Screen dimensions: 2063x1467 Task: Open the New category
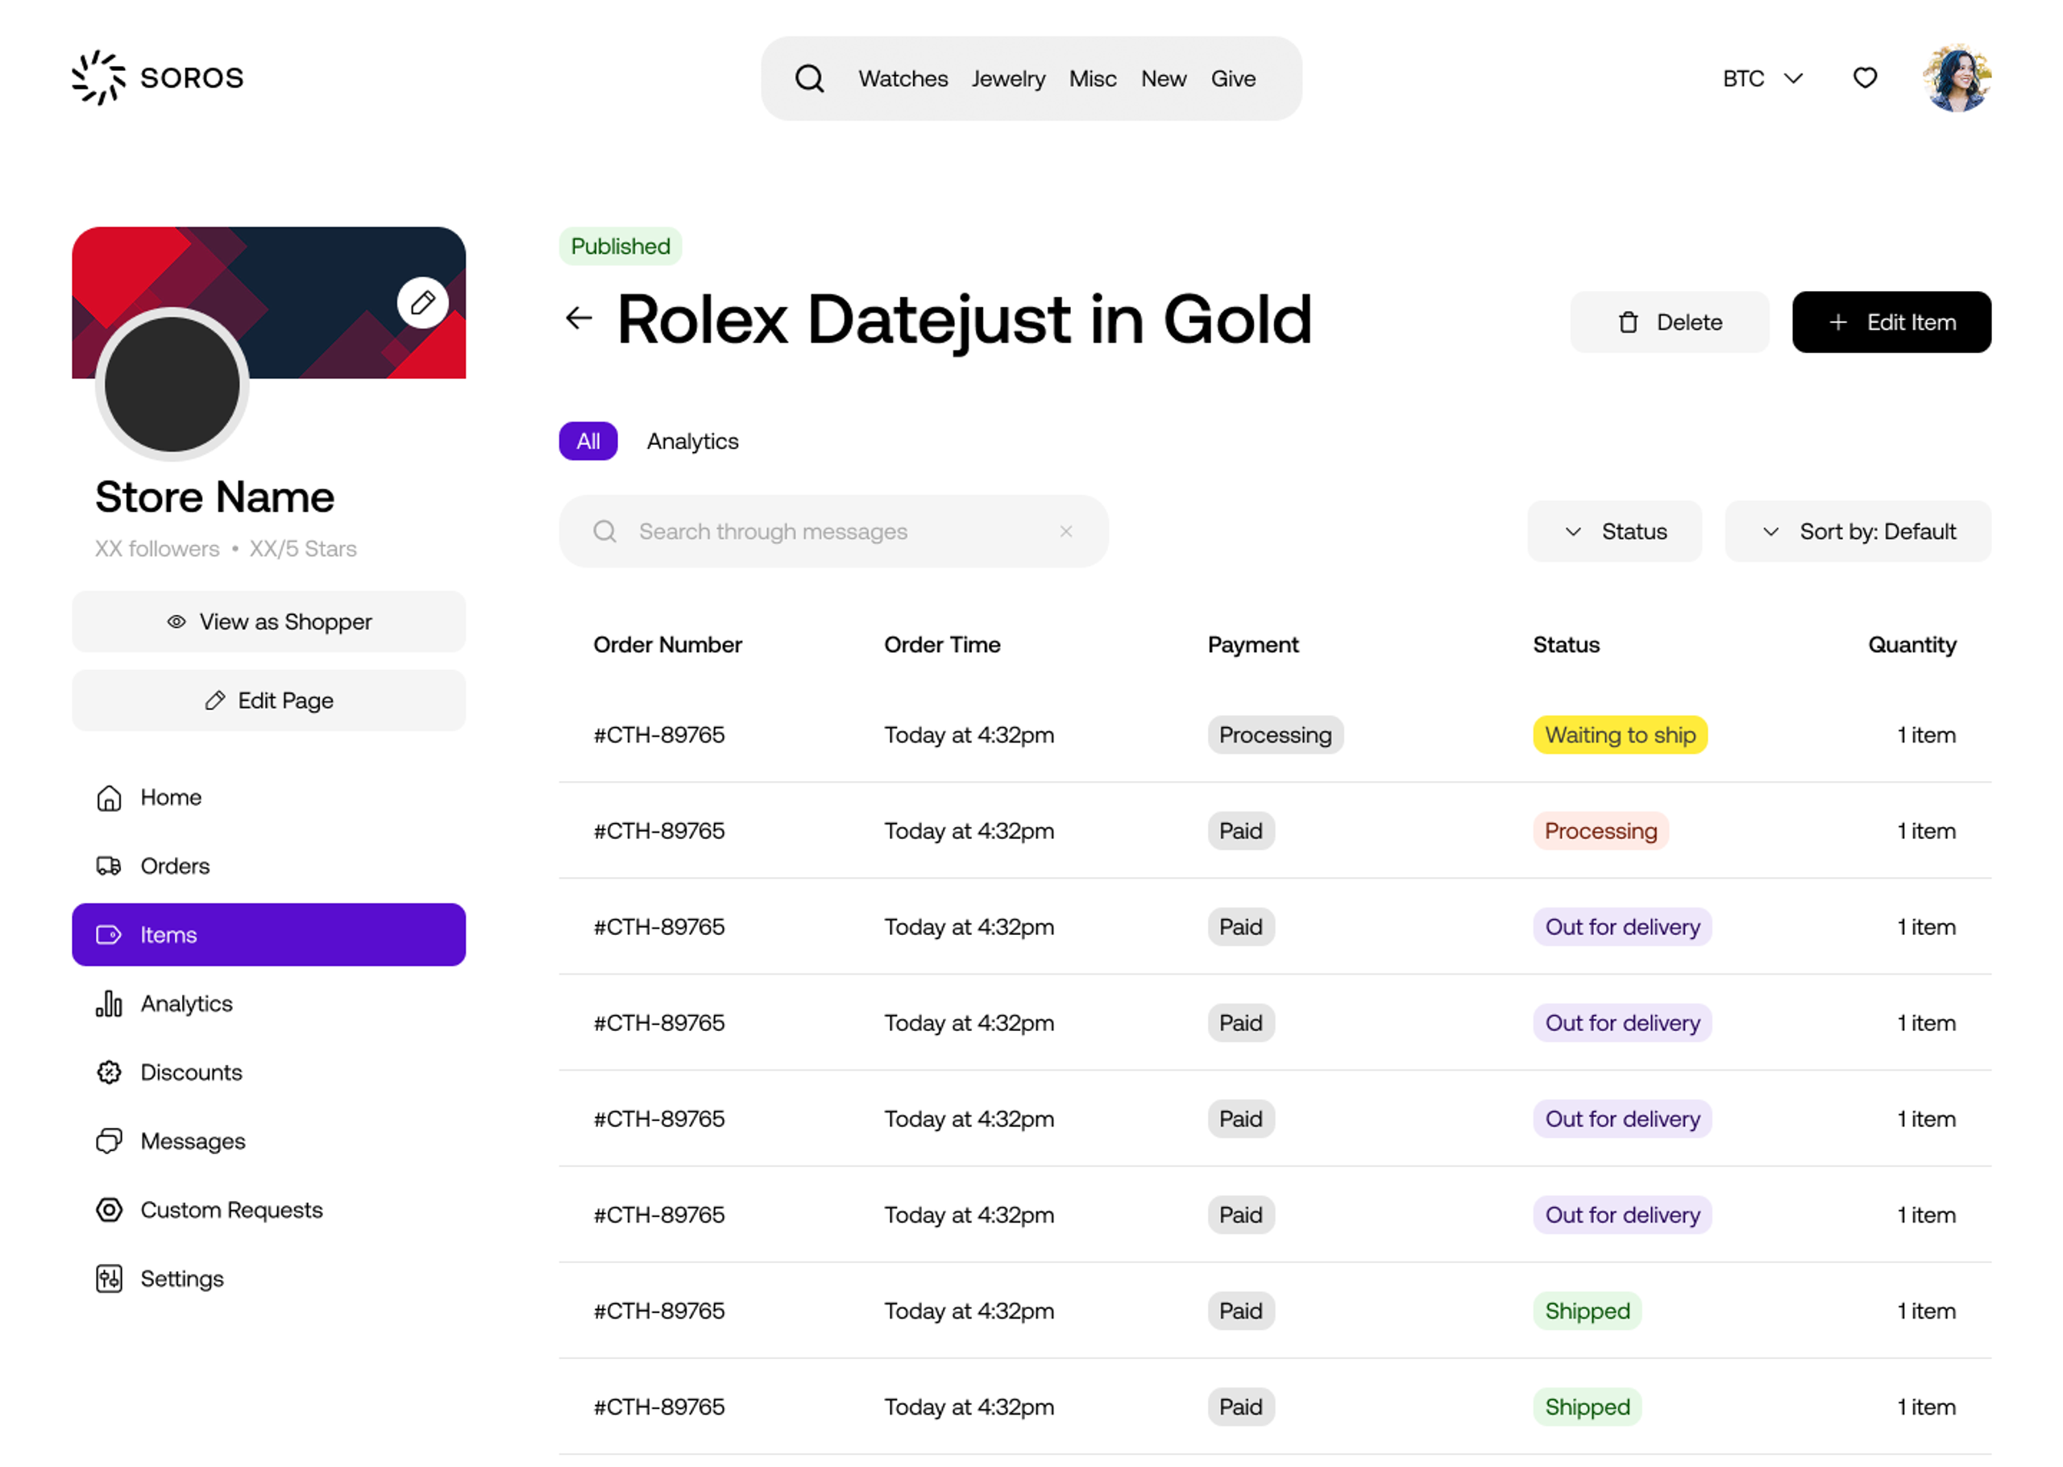point(1163,79)
